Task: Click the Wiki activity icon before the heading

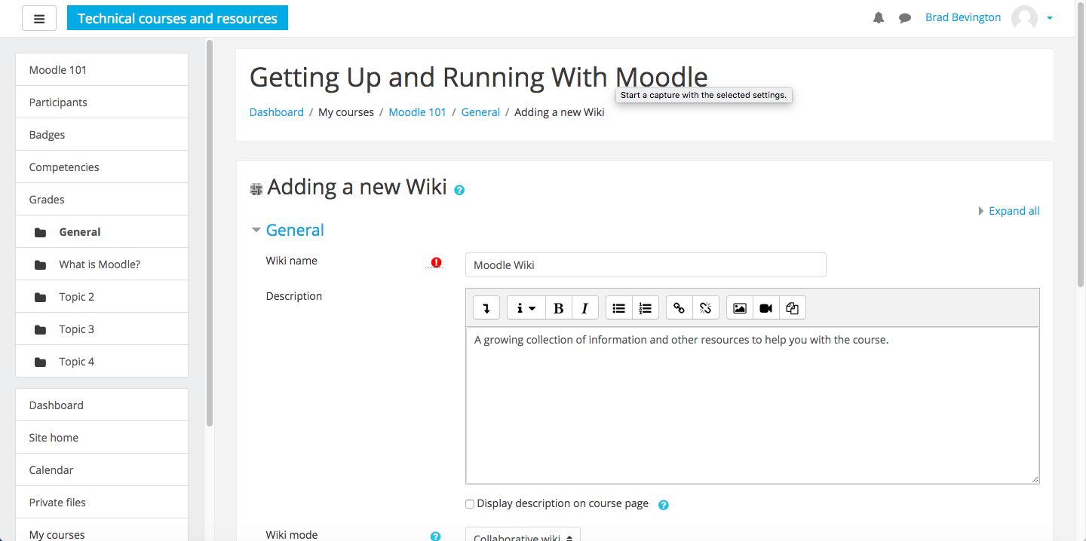Action: (x=256, y=189)
